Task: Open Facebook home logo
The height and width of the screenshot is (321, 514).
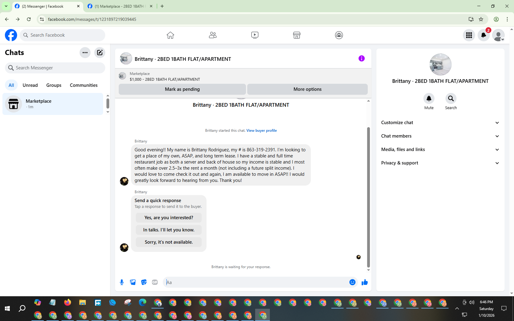Action: point(11,35)
